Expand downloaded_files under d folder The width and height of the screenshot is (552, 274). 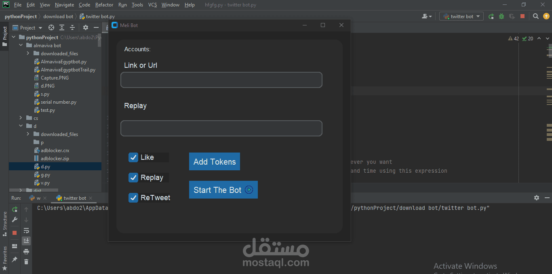pyautogui.click(x=28, y=134)
